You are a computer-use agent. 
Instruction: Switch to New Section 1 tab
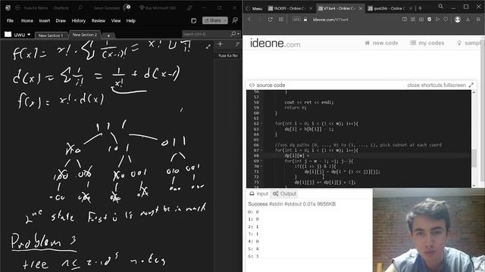tap(51, 36)
